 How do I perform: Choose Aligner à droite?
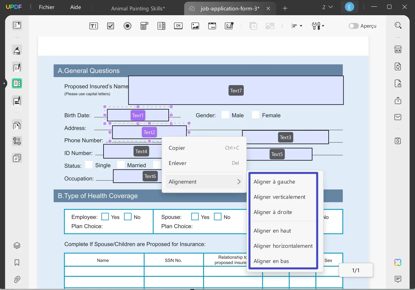(x=283, y=212)
